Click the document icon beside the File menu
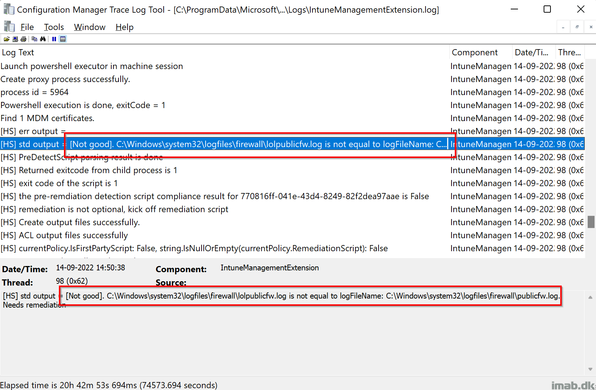This screenshot has width=596, height=390. point(9,27)
